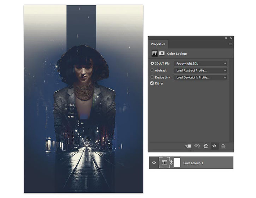256x198 pixels.
Task: Clip adjustment to layer below icon
Action: [x=188, y=146]
